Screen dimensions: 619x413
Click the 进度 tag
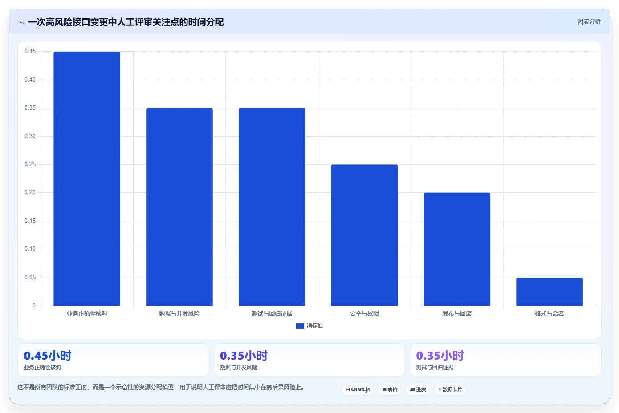click(x=418, y=389)
